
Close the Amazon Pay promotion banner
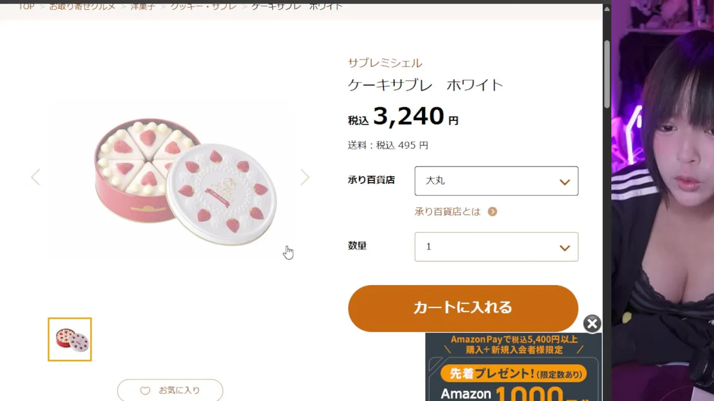pos(592,324)
